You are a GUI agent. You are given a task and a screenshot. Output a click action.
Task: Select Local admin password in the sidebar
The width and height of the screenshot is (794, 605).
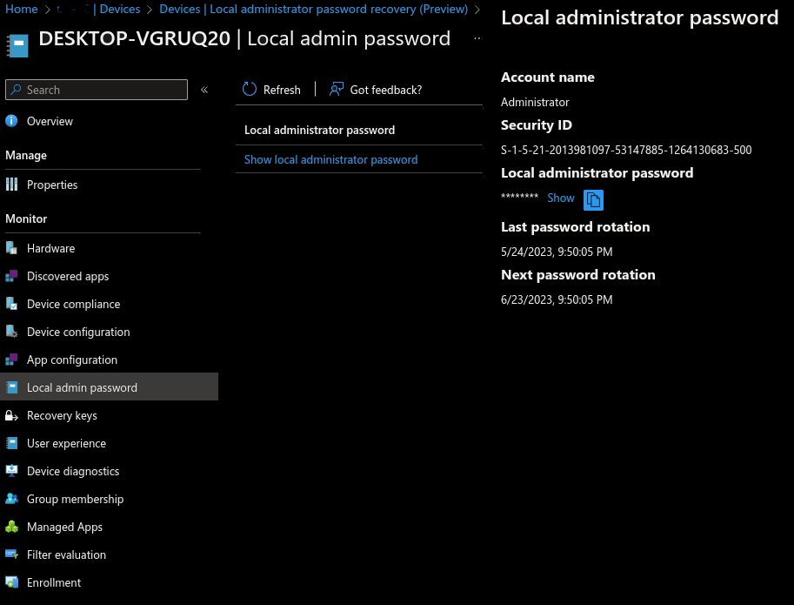[109, 387]
